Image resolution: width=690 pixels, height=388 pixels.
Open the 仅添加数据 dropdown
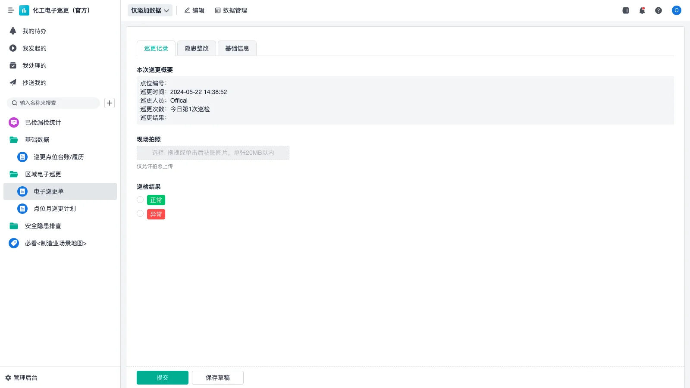150,10
